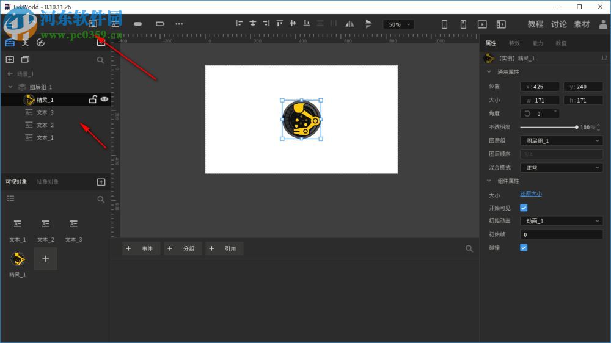Image resolution: width=611 pixels, height=343 pixels.
Task: Open the 素材 assets menu
Action: click(x=582, y=24)
